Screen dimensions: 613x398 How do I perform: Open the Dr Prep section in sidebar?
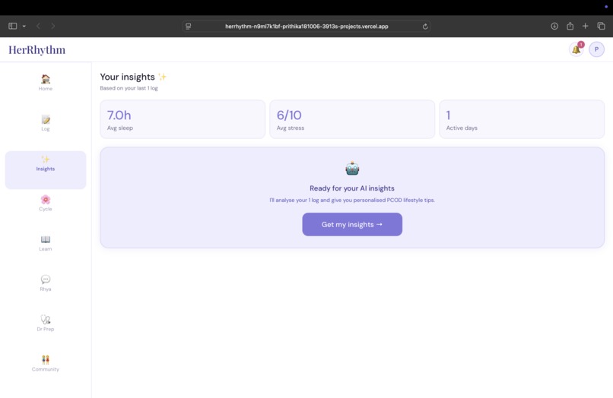pos(46,324)
